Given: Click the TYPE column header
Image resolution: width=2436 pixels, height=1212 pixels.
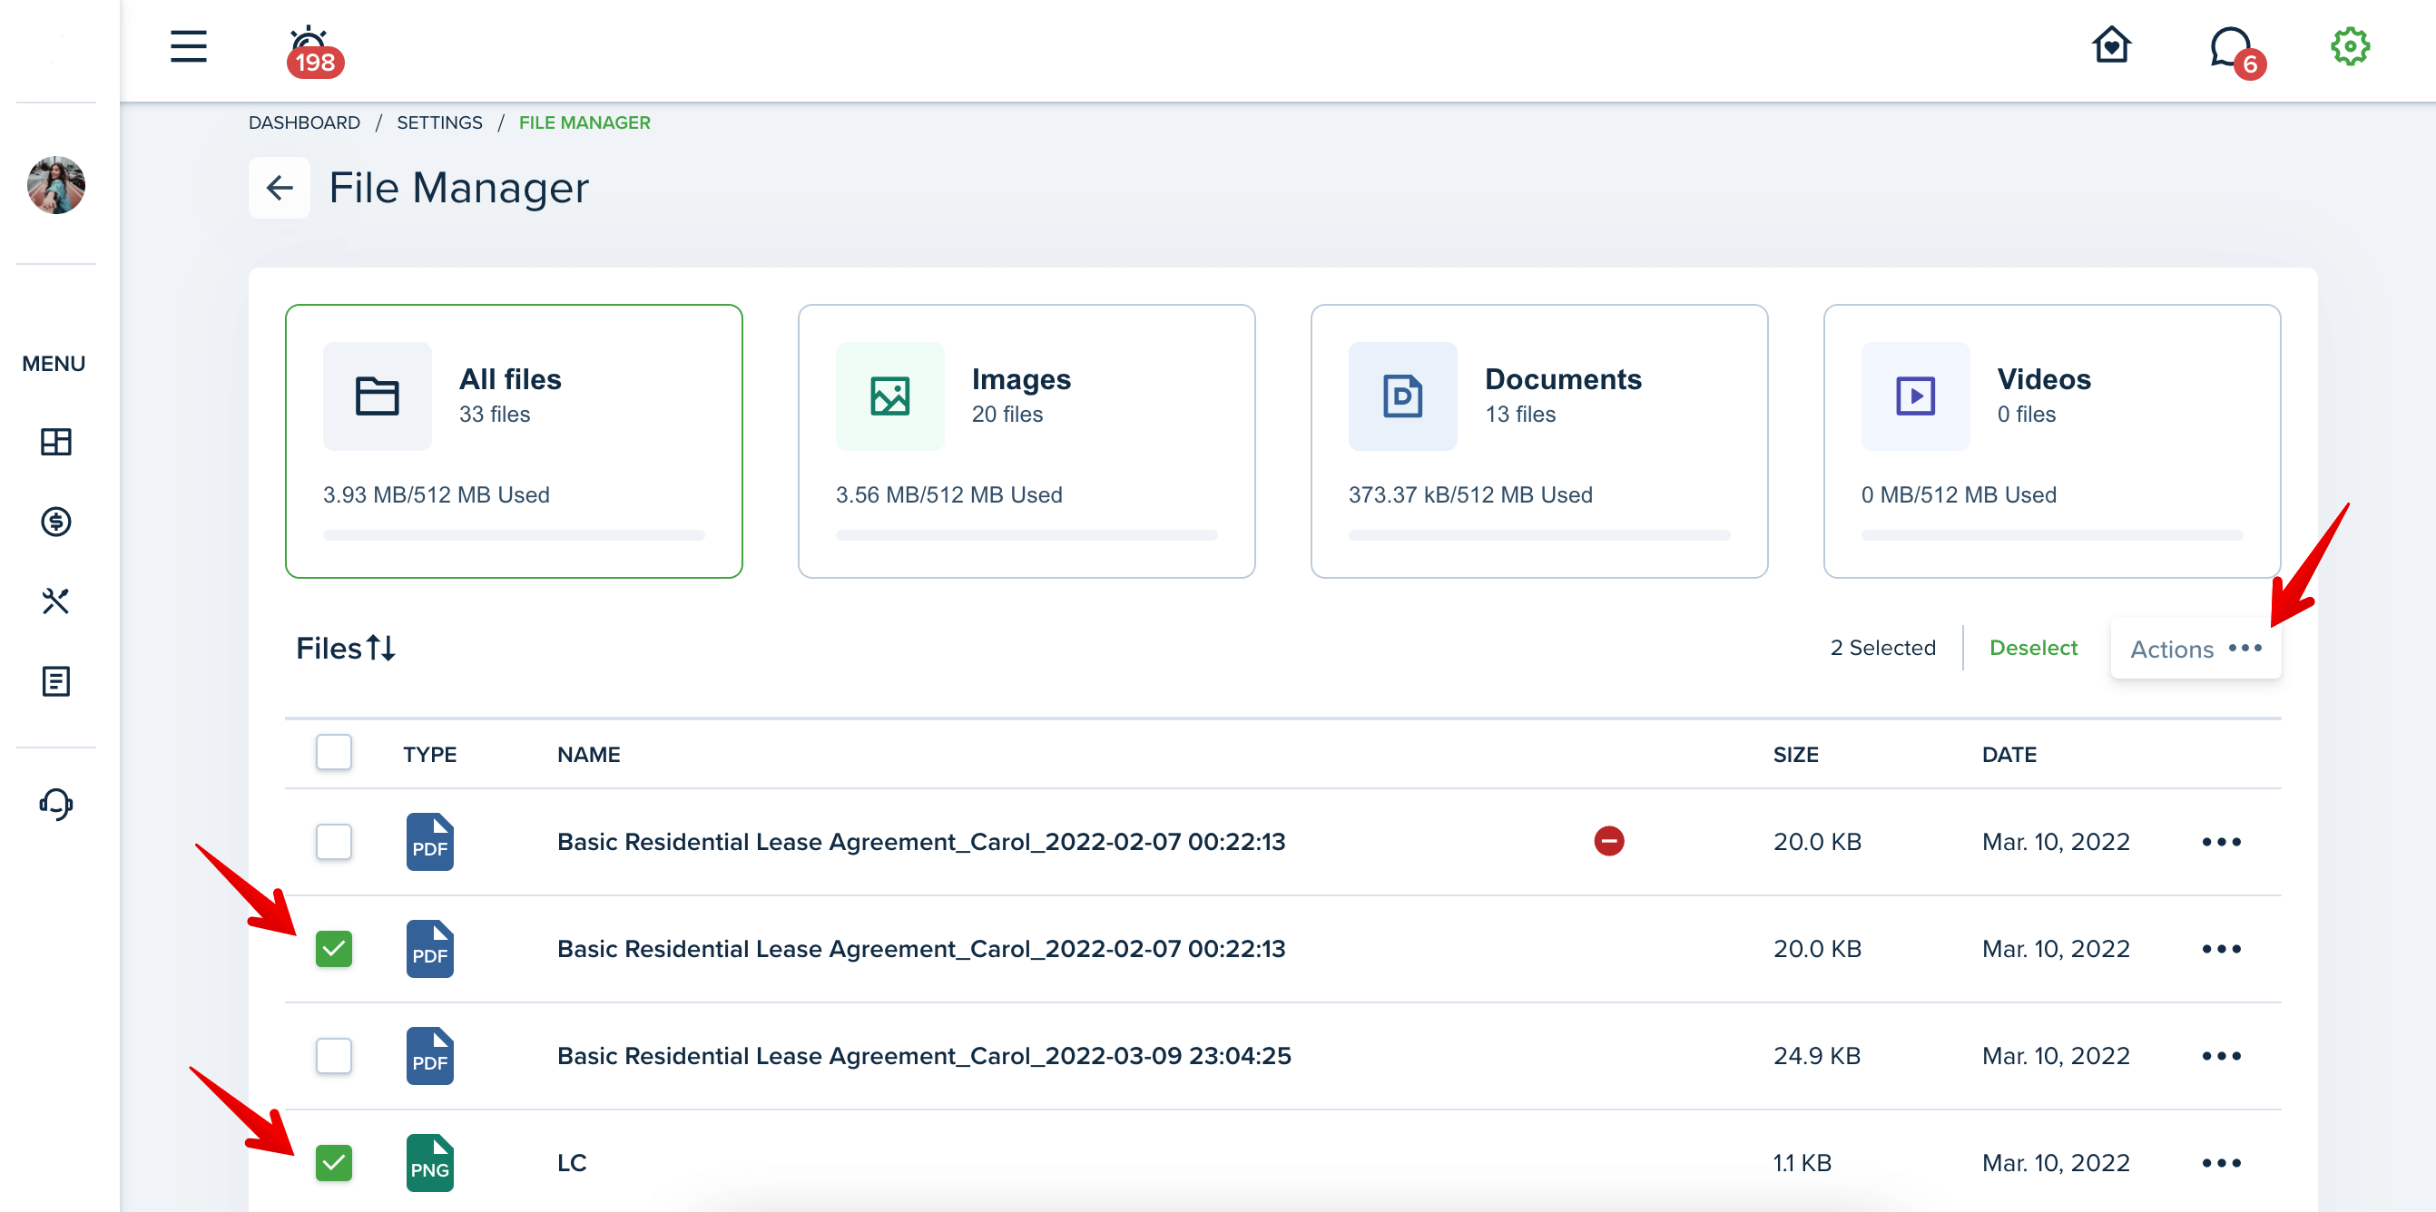Looking at the screenshot, I should pos(429,755).
